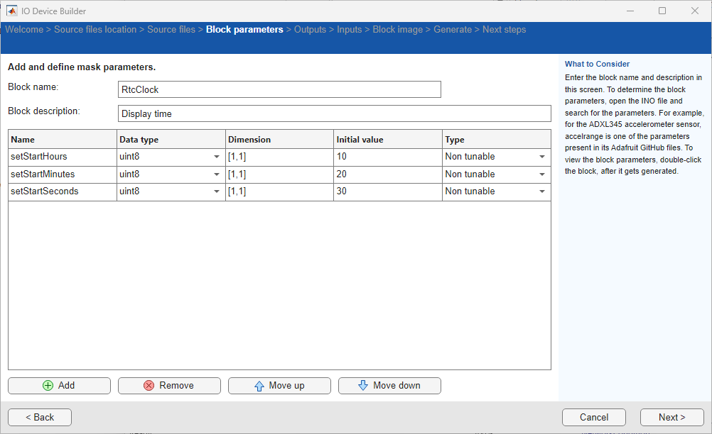Image resolution: width=712 pixels, height=434 pixels.
Task: Open Non tunable dropdown for setStartSeconds
Action: (x=542, y=191)
